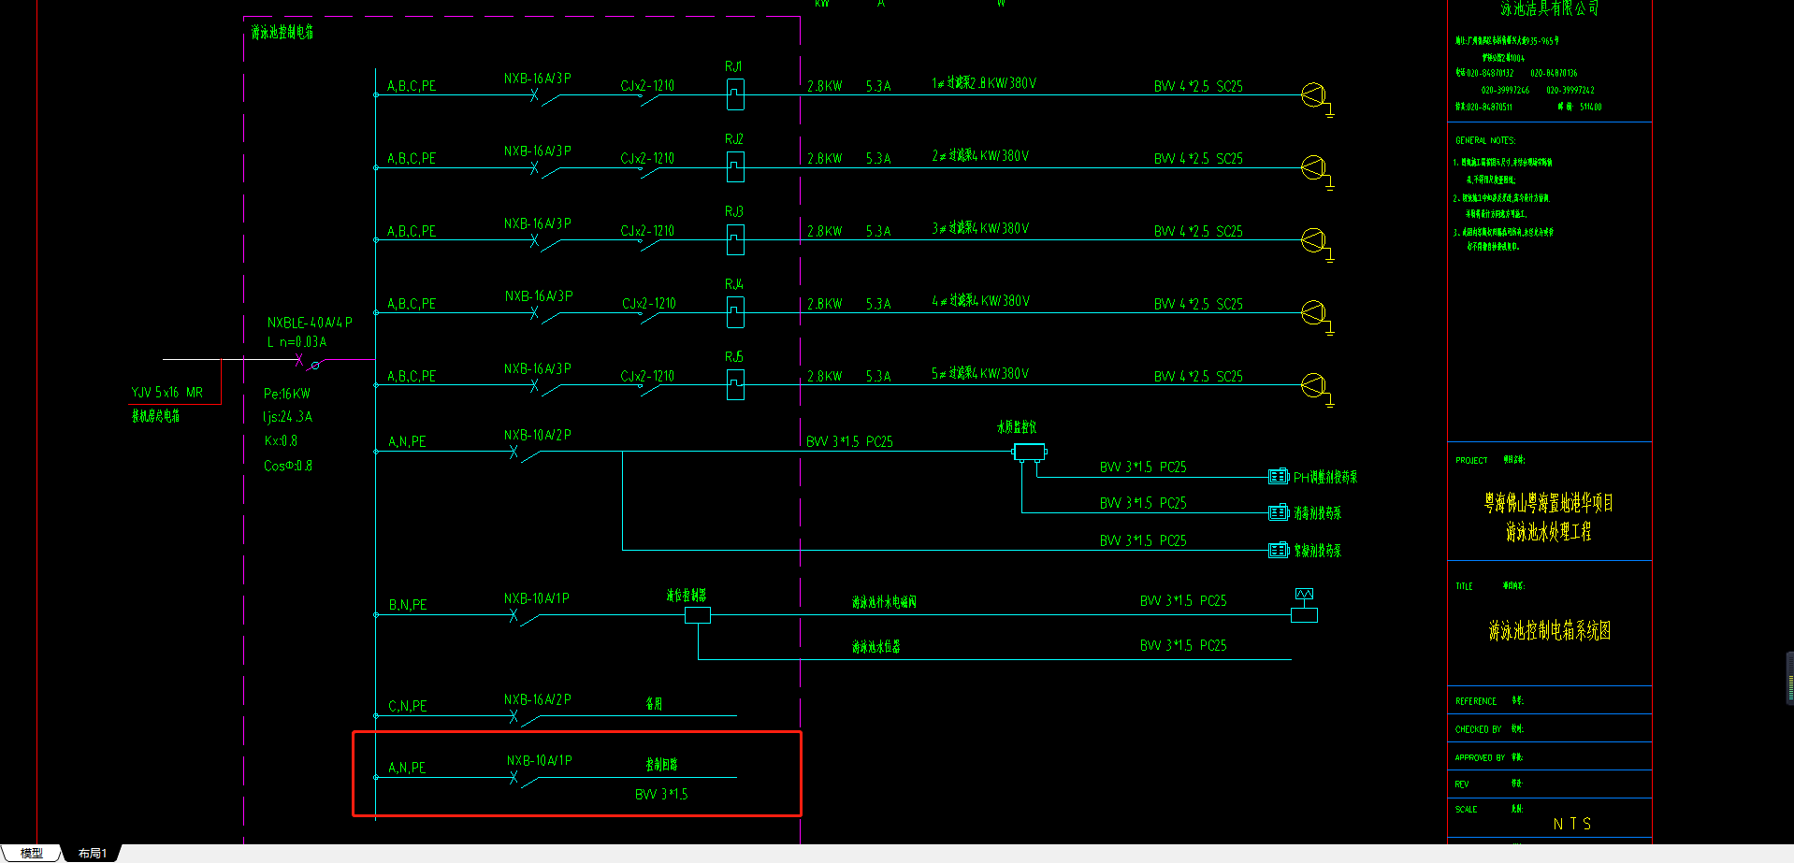Select the 液位控制器 controller box symbol
The image size is (1794, 863).
pyautogui.click(x=698, y=615)
